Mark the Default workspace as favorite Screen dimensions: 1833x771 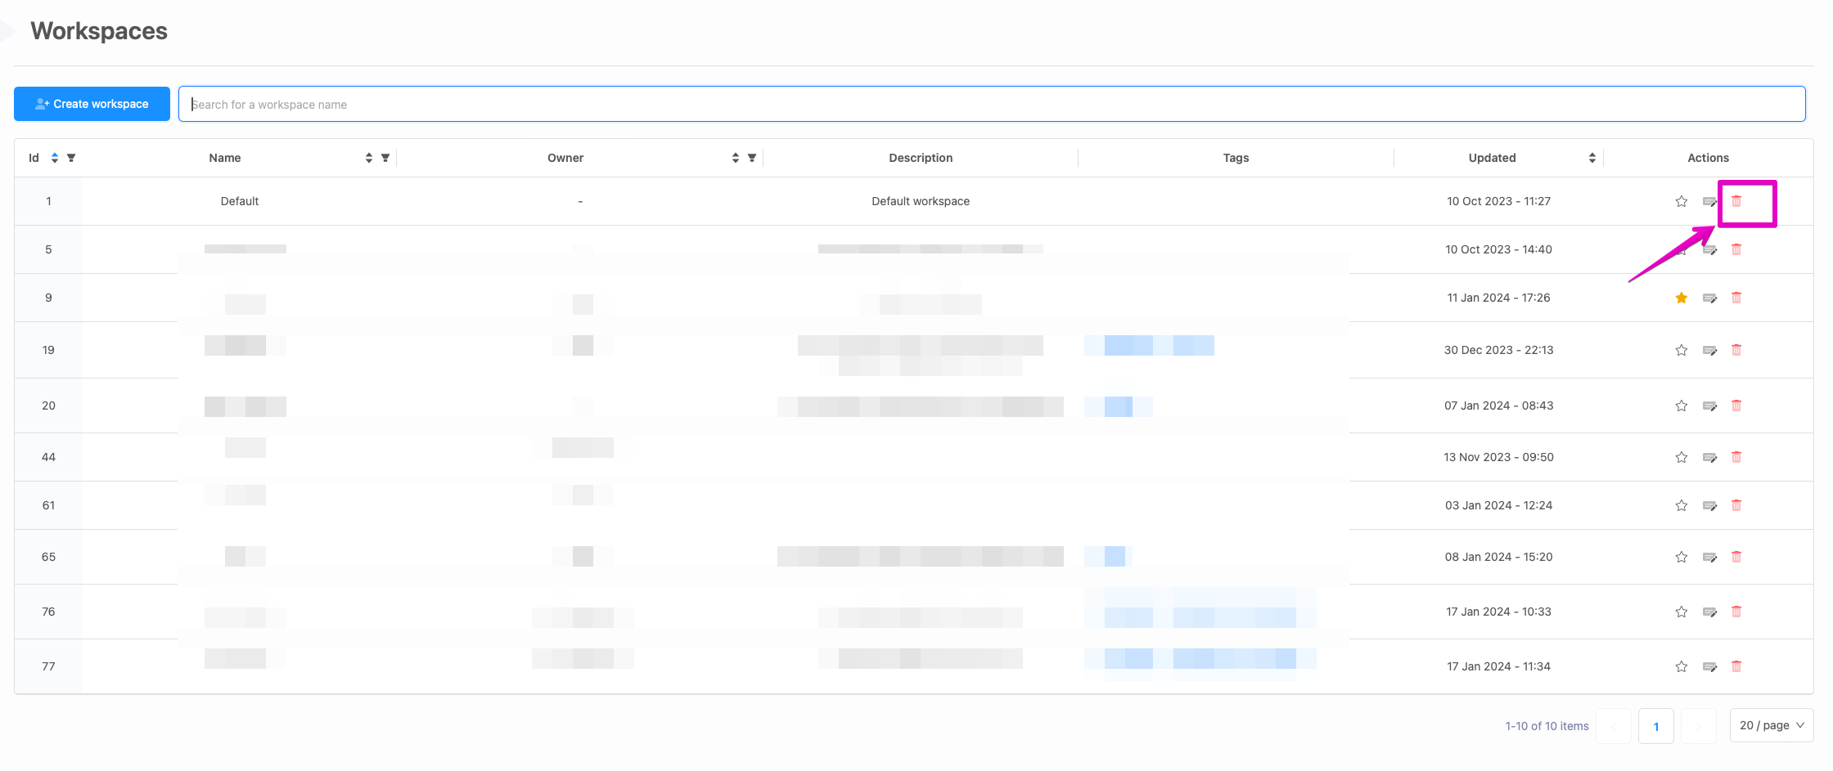point(1682,201)
